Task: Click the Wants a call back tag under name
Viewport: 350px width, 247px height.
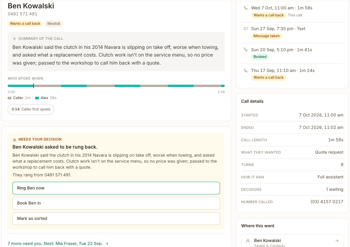Action: [25, 24]
